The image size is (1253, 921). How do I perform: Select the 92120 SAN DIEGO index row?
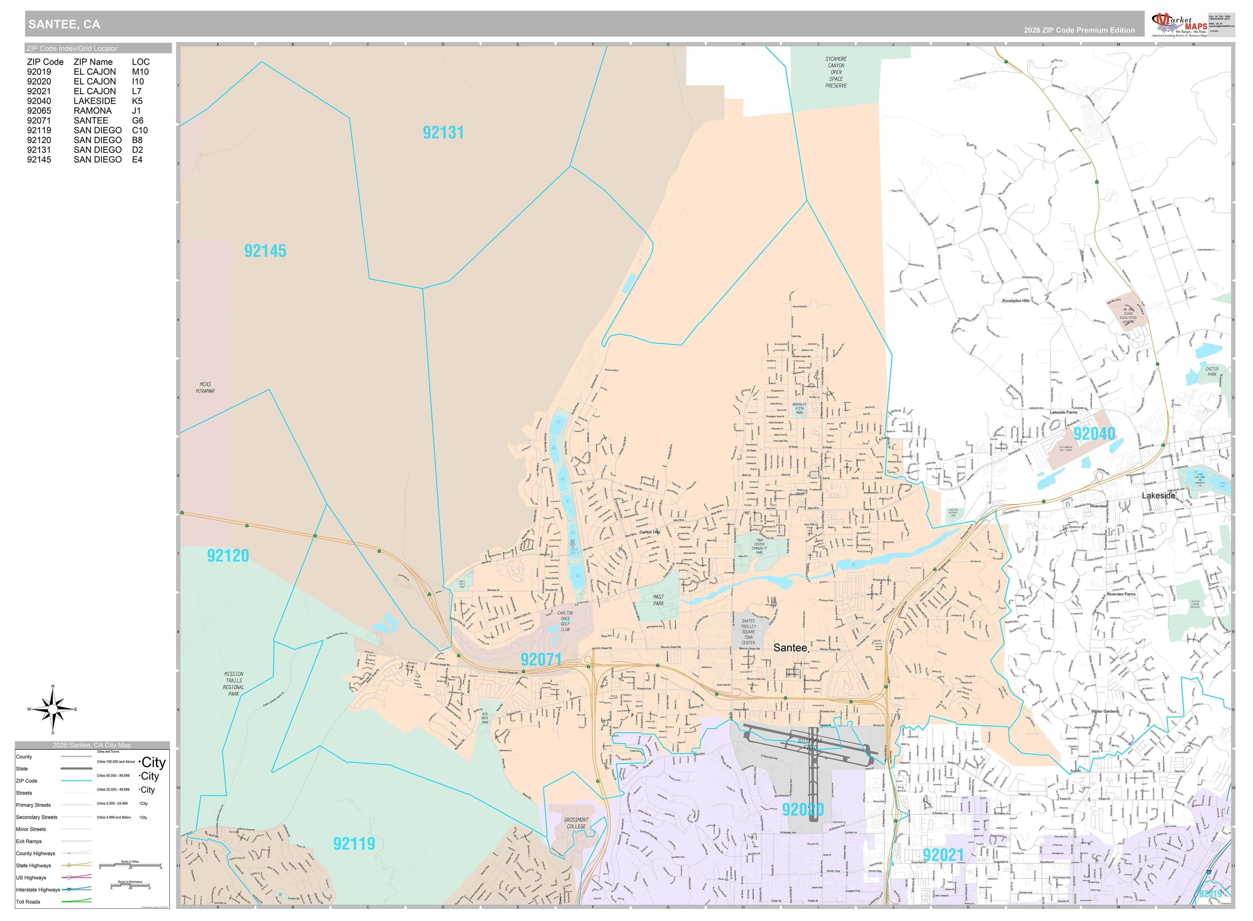pyautogui.click(x=85, y=140)
